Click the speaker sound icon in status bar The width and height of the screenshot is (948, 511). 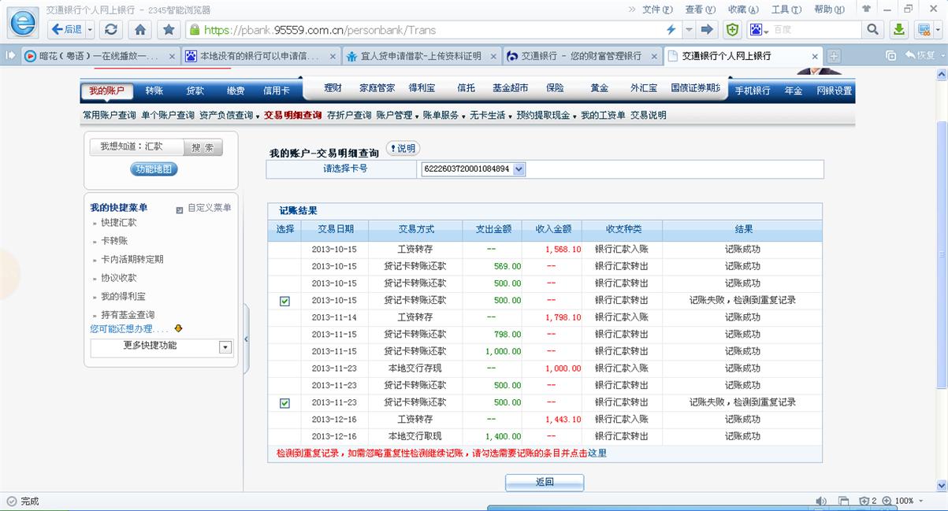821,501
